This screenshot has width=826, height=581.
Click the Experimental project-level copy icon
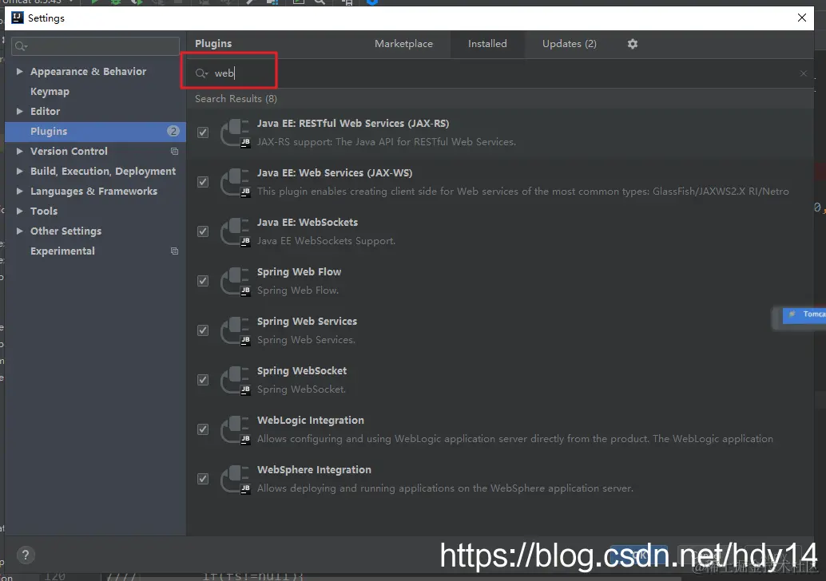[174, 251]
